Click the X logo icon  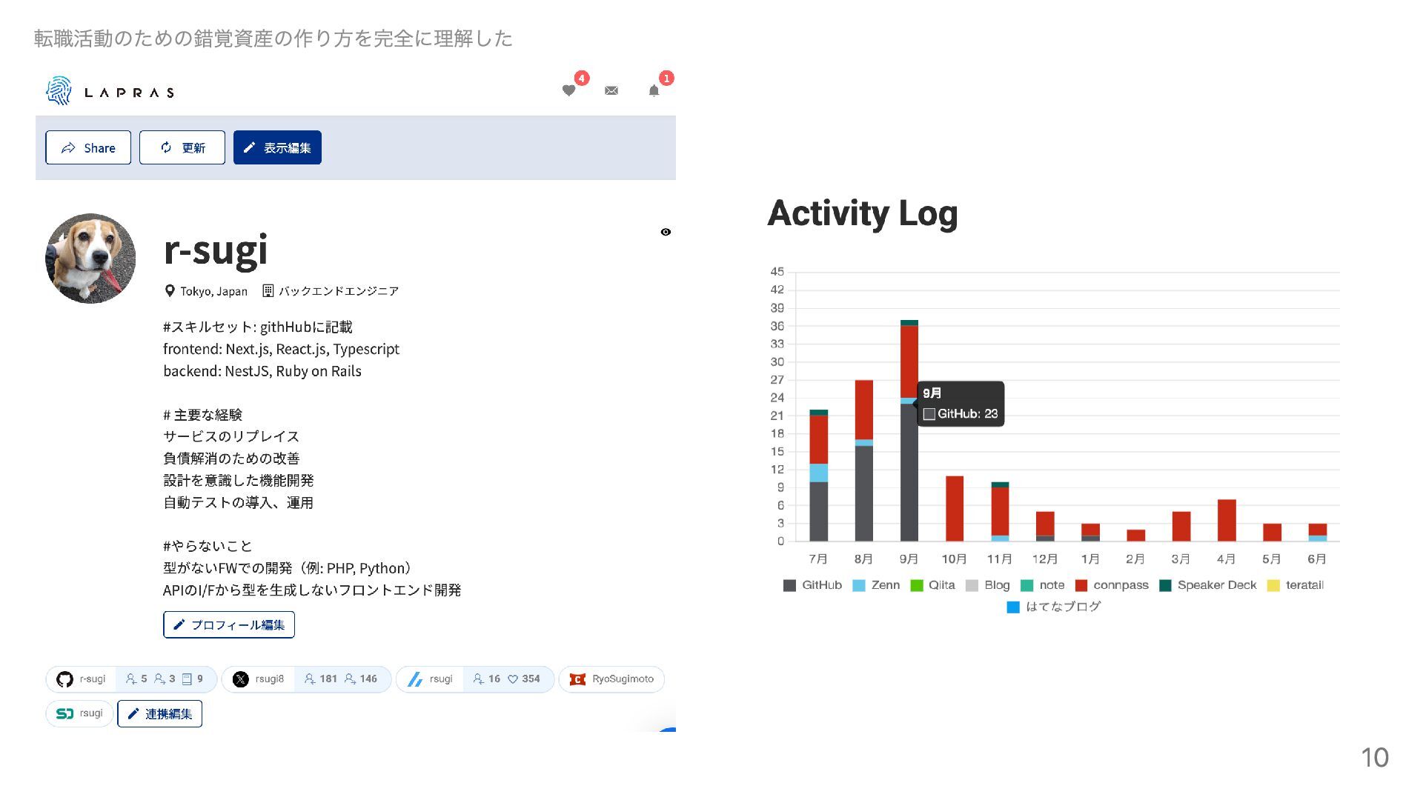[240, 679]
